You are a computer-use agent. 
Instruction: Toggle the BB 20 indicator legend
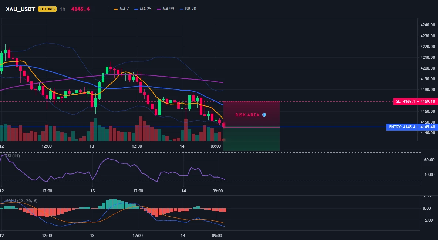pyautogui.click(x=188, y=9)
